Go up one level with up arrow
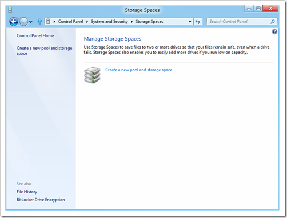Screen dimensions: 287x218 [39, 22]
